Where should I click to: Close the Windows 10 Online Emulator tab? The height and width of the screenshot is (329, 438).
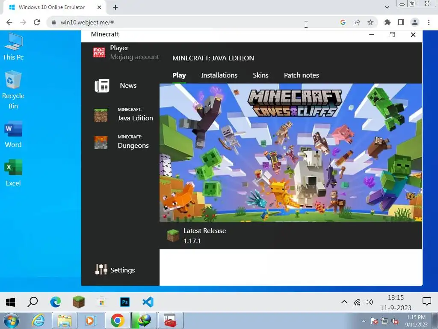[99, 7]
